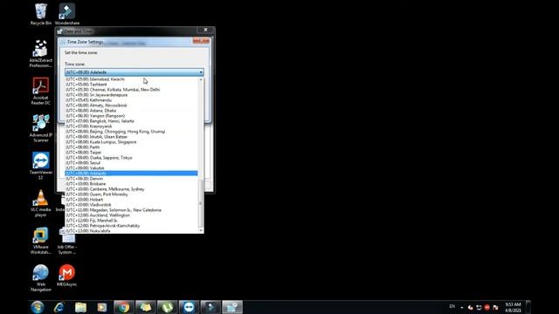Select (UTC+09:00) Seoul time zone
Image resolution: width=559 pixels, height=314 pixels.
tap(131, 163)
